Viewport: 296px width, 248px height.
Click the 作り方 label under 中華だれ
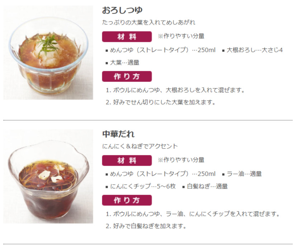pyautogui.click(x=127, y=200)
